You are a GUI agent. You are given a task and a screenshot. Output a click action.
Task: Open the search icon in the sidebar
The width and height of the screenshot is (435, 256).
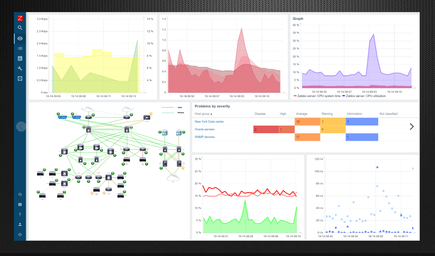(20, 28)
